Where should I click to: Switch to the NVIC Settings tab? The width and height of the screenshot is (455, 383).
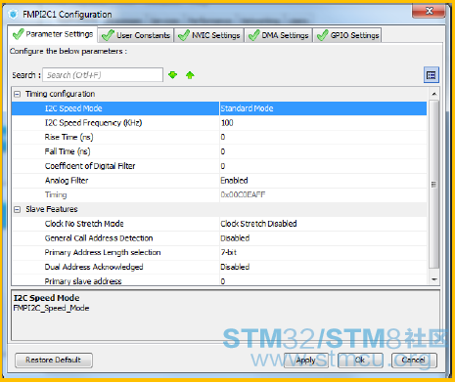pos(209,35)
